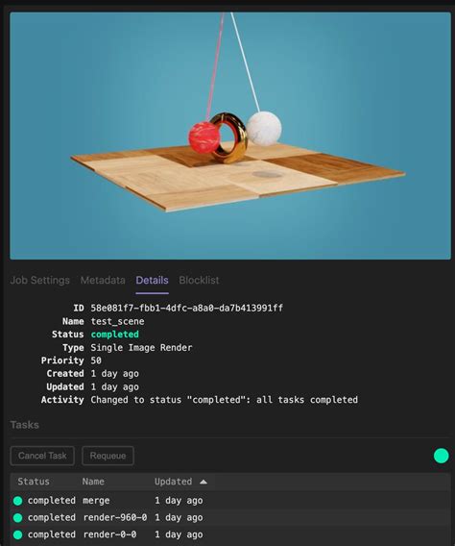
Task: Select the render-960-0 task row
Action: (230, 518)
